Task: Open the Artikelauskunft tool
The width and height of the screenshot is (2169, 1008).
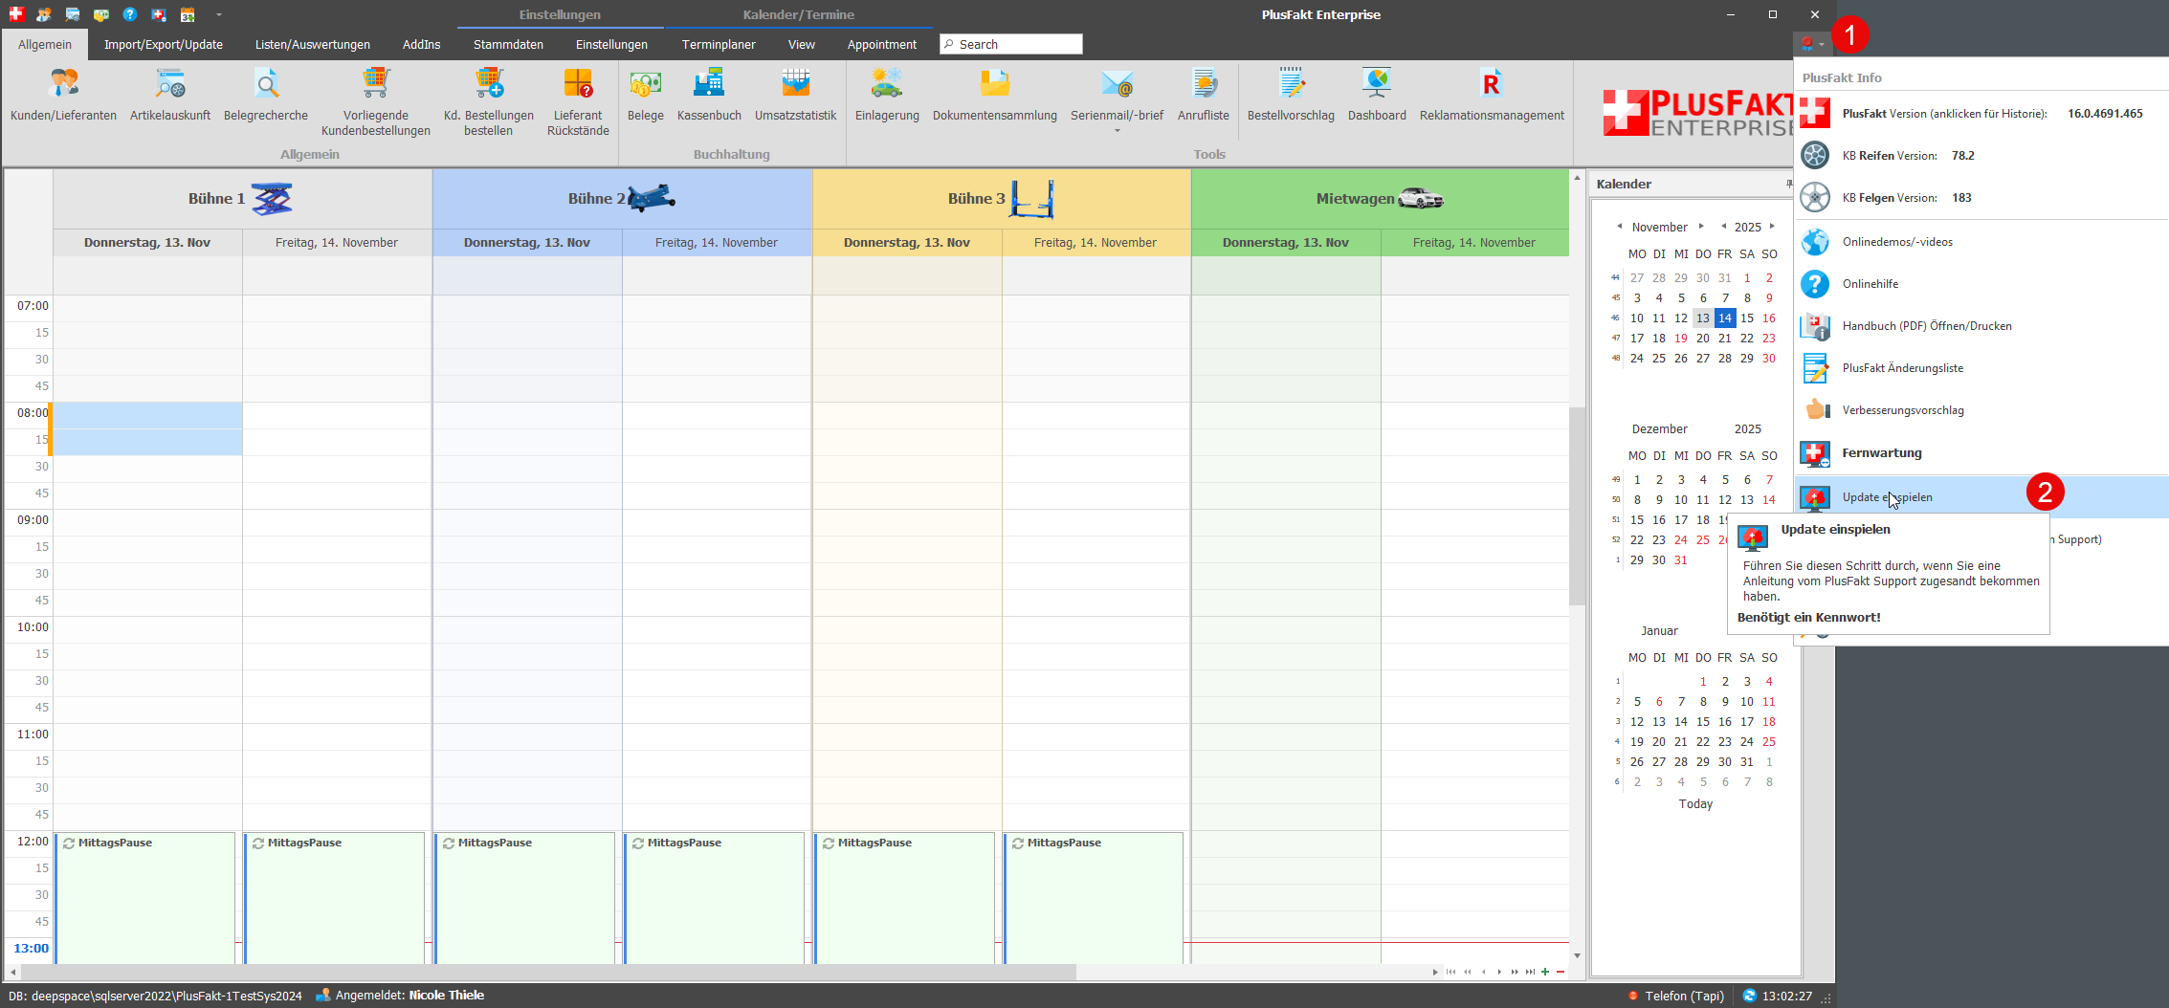Action: pyautogui.click(x=170, y=95)
